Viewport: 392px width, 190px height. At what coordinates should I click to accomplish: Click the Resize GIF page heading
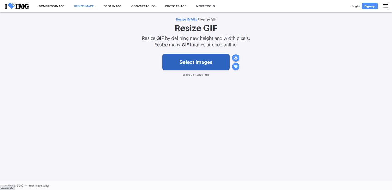coord(196,28)
